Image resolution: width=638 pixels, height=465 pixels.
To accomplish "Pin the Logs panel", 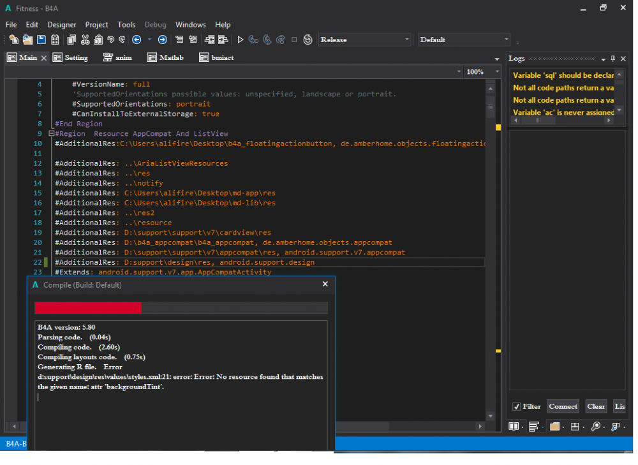I will point(613,58).
